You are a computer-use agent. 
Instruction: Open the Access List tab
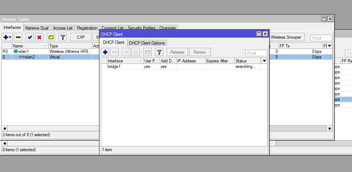coord(63,28)
